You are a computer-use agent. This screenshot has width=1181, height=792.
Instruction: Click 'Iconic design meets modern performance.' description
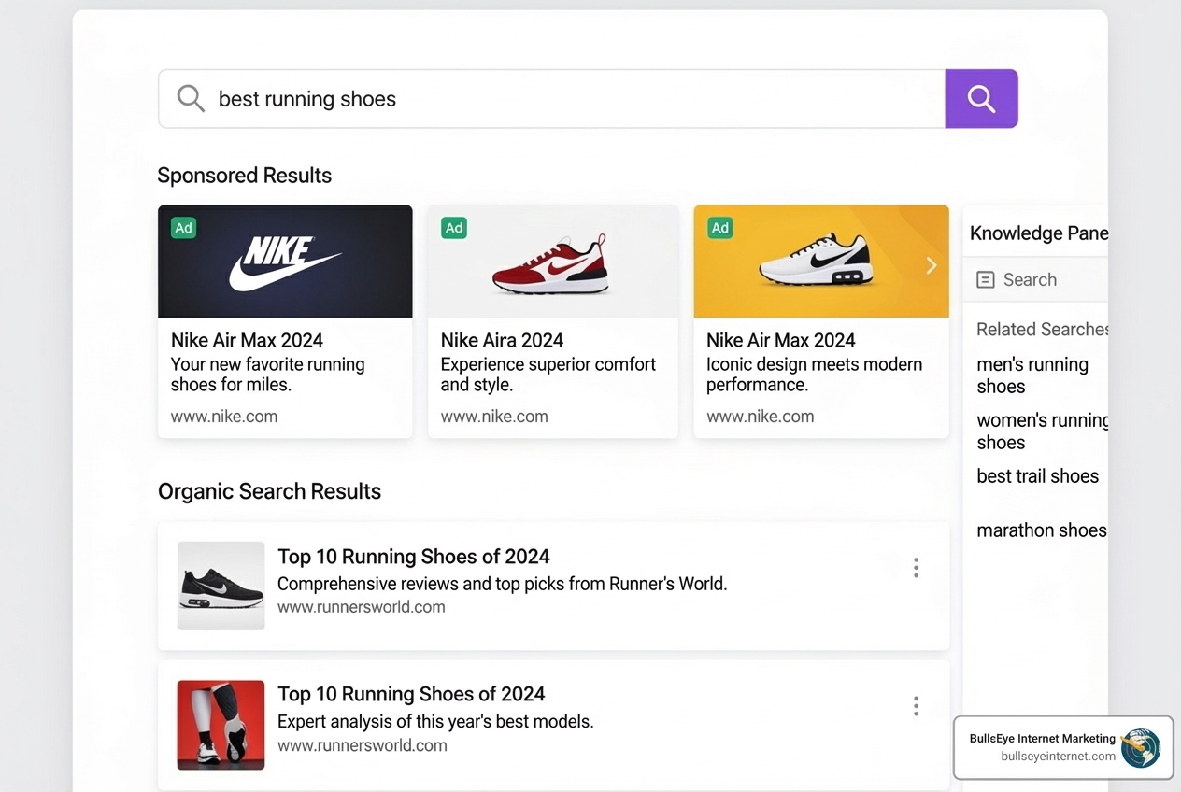click(x=814, y=375)
